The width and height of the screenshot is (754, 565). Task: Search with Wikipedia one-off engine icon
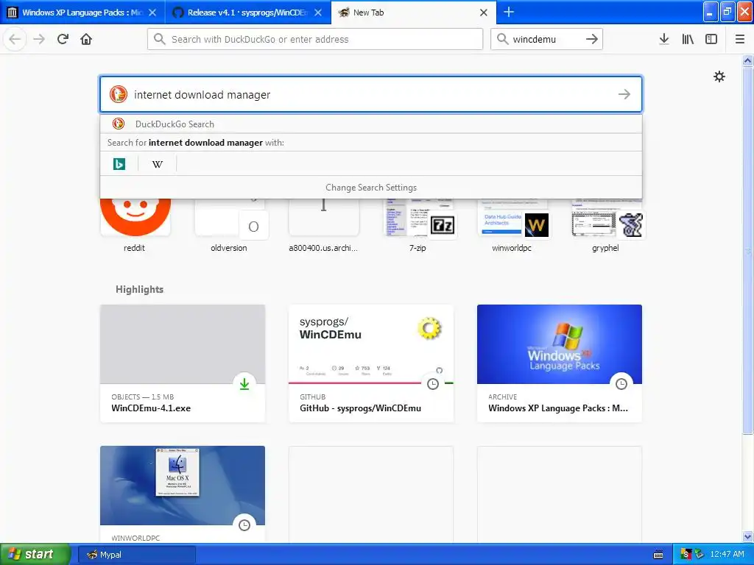(x=158, y=164)
